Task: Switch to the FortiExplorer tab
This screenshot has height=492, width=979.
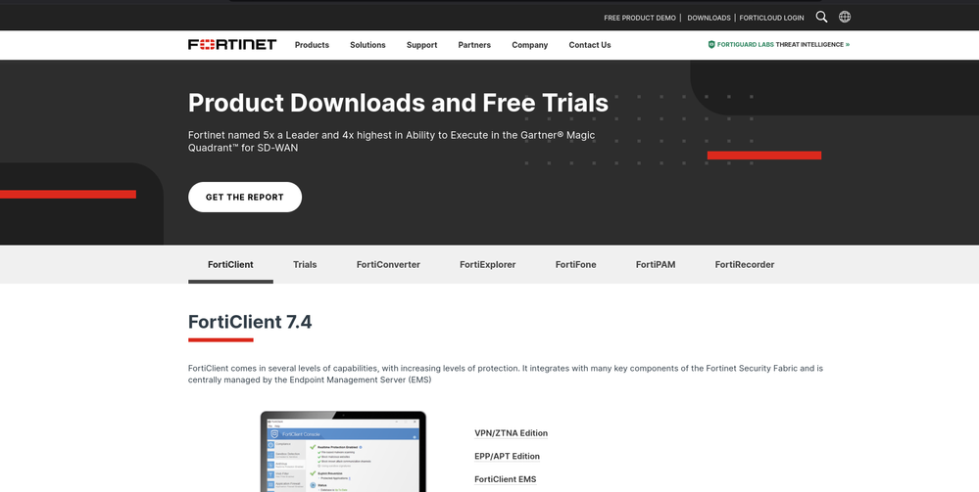Action: click(488, 264)
